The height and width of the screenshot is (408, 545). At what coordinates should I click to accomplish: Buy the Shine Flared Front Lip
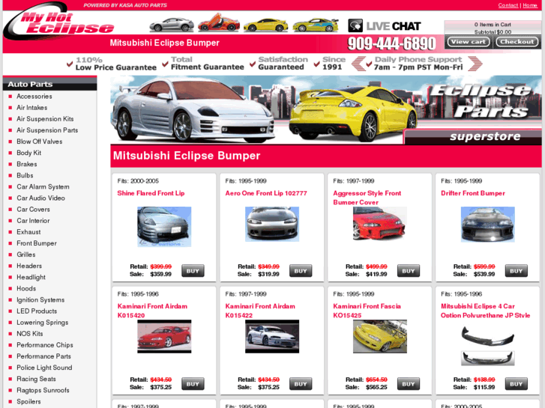pyautogui.click(x=193, y=271)
